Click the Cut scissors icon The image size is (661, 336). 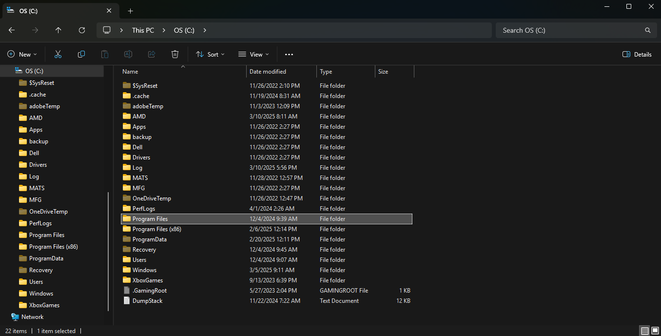[58, 54]
